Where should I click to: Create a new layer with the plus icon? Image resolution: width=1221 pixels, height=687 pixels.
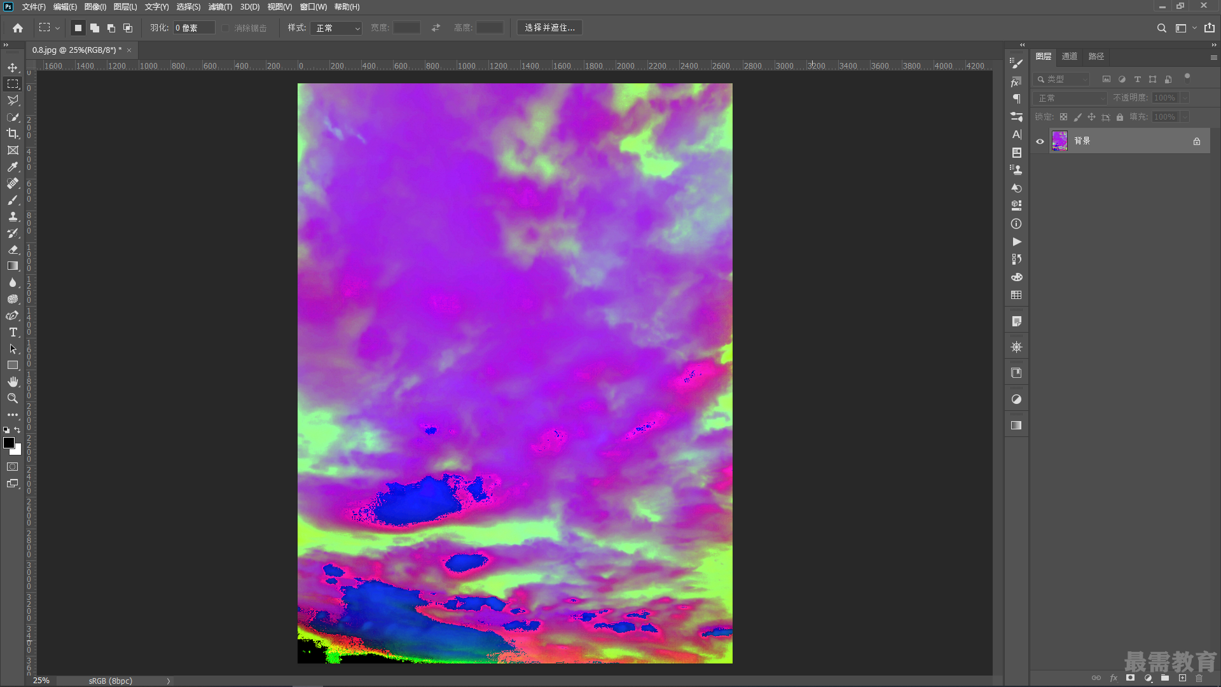coord(1182,678)
